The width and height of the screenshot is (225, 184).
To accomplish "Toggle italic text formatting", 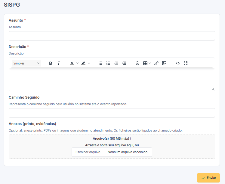I will [x=59, y=63].
